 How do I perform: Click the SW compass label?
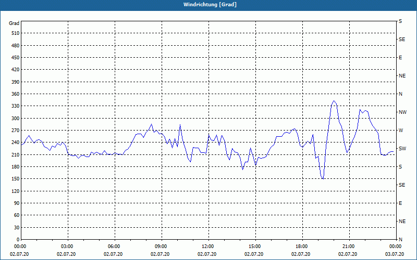click(402, 149)
